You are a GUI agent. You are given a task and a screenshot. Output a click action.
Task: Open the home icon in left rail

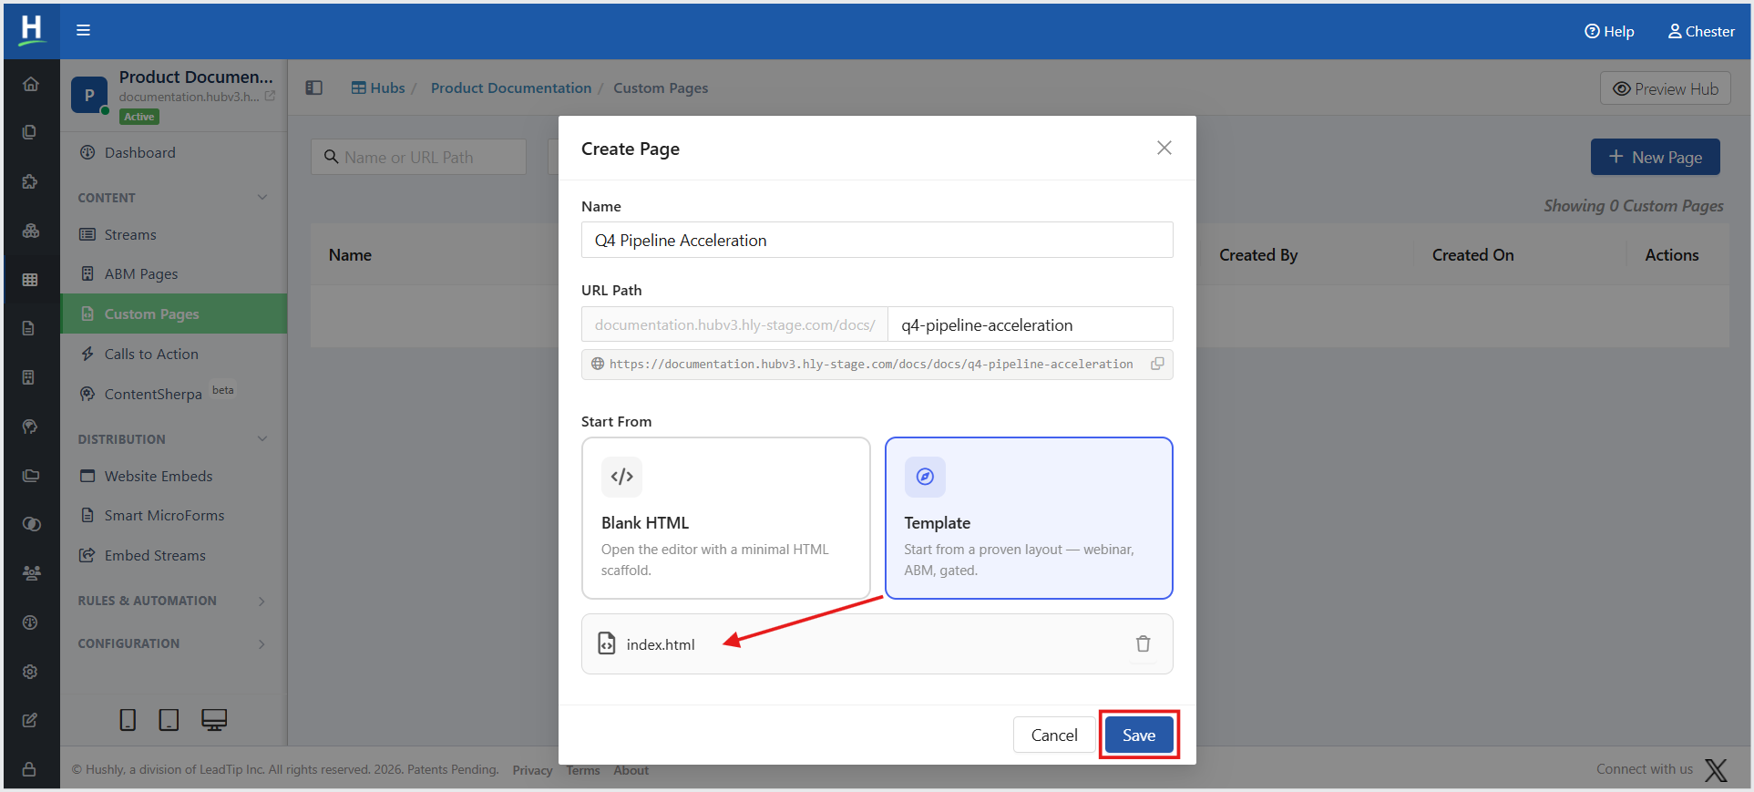pos(30,85)
